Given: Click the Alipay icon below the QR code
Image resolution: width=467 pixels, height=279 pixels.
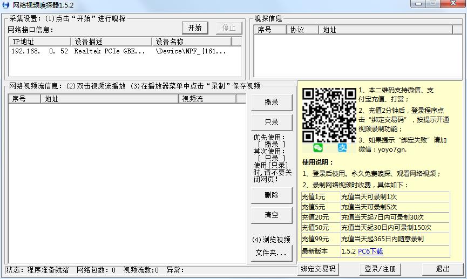Looking at the screenshot, I should point(342,148).
